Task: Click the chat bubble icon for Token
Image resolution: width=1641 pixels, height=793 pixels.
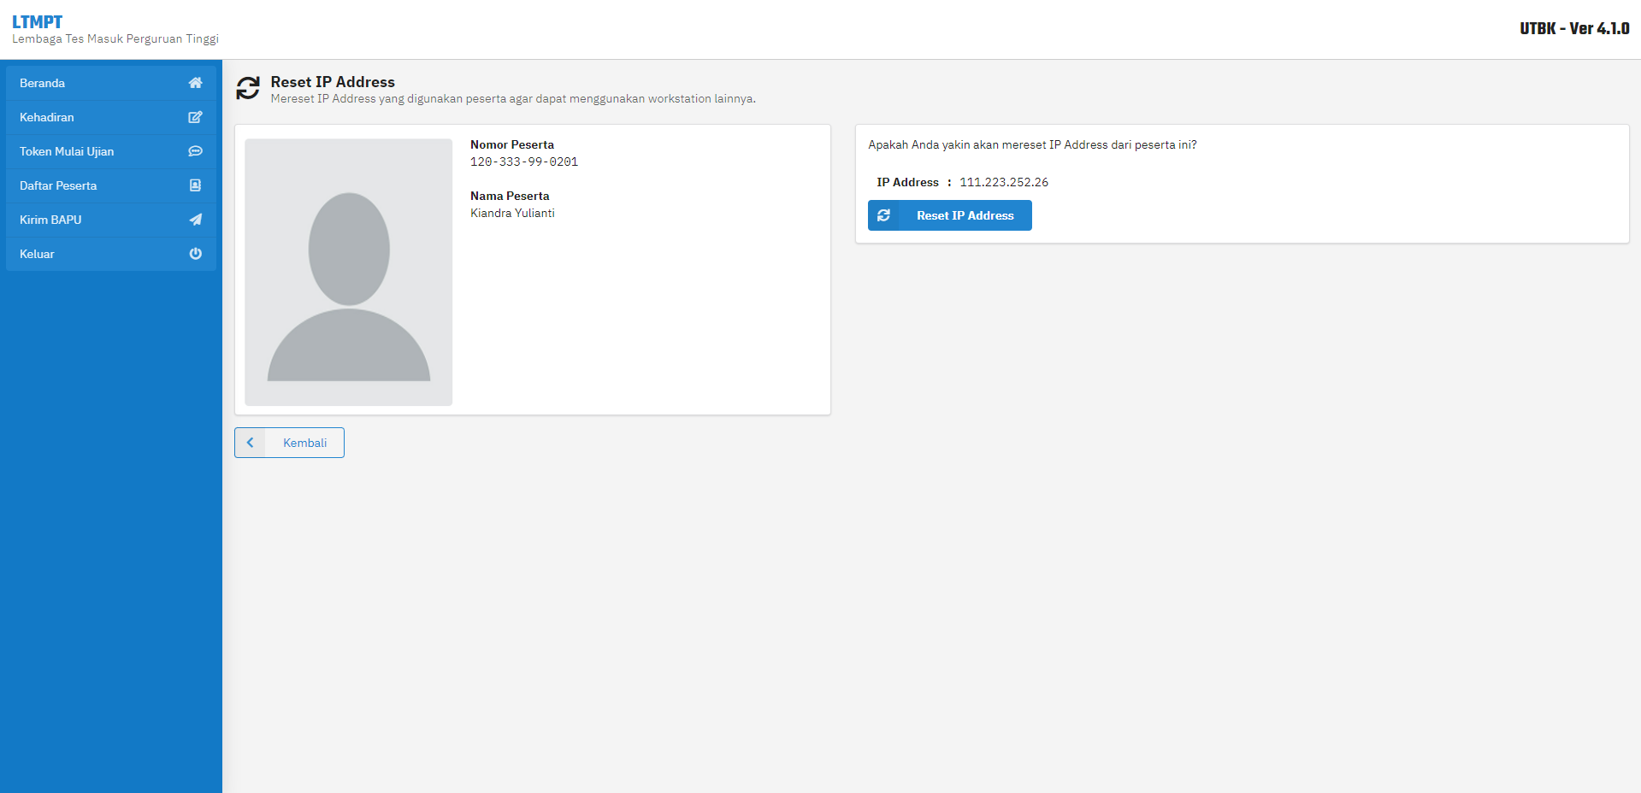Action: (x=195, y=151)
